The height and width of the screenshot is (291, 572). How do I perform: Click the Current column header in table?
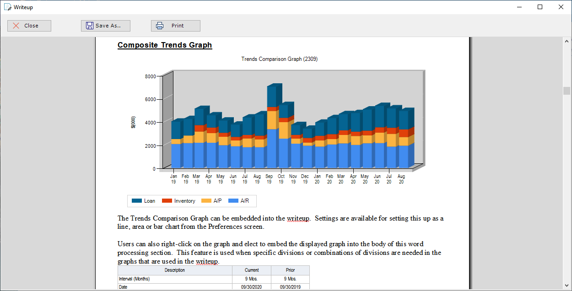[x=252, y=270]
